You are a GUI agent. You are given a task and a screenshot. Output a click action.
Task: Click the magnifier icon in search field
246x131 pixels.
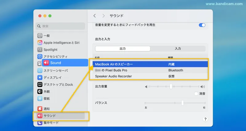39,26
